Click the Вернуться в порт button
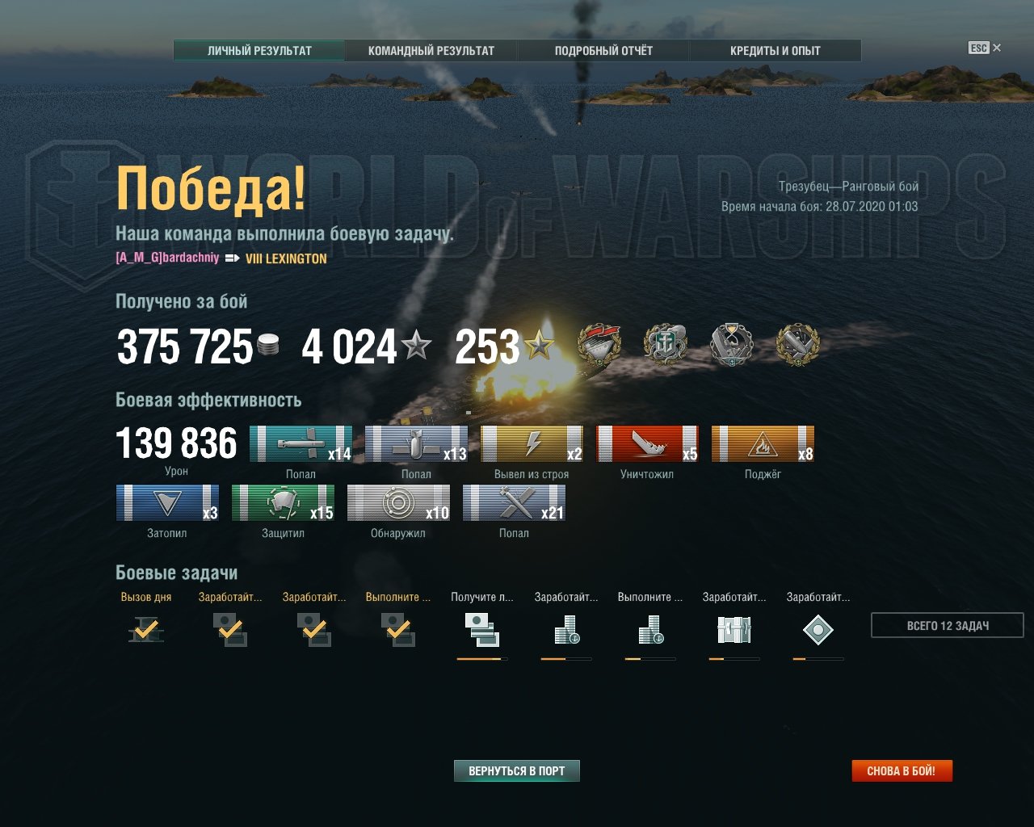 click(517, 771)
